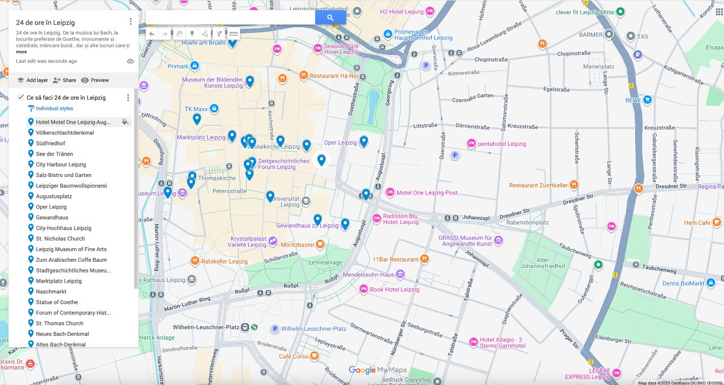
Task: Click the cloud saved-to-Drive icon
Action: [131, 61]
